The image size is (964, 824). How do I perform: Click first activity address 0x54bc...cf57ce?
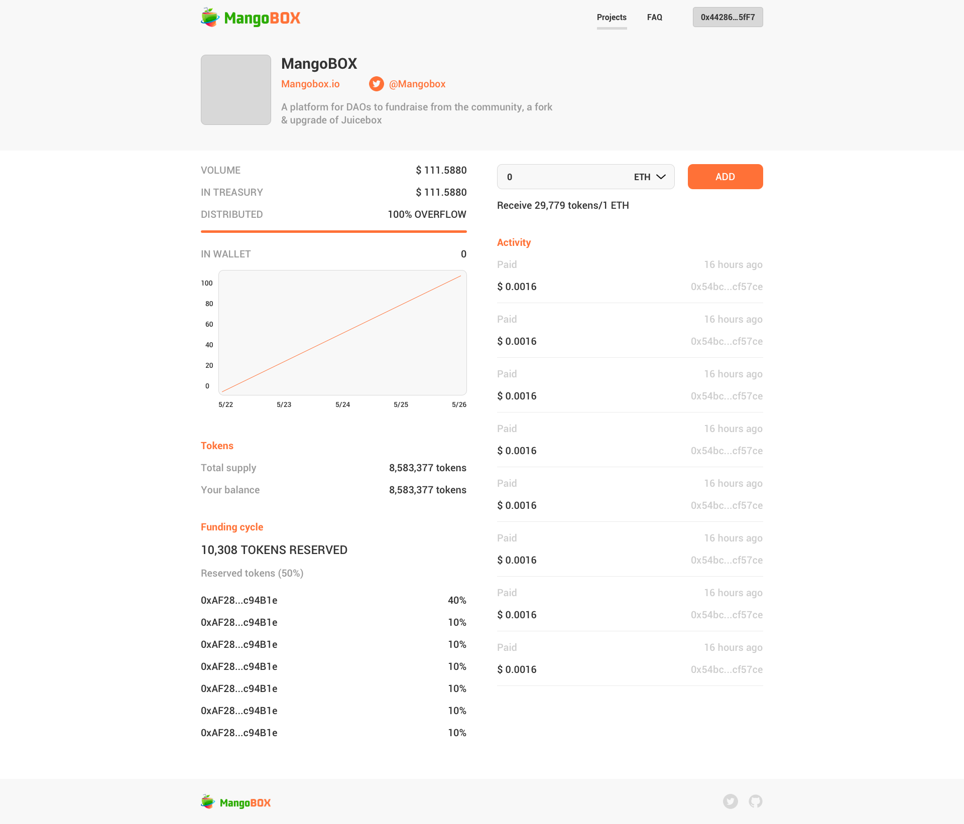tap(726, 287)
